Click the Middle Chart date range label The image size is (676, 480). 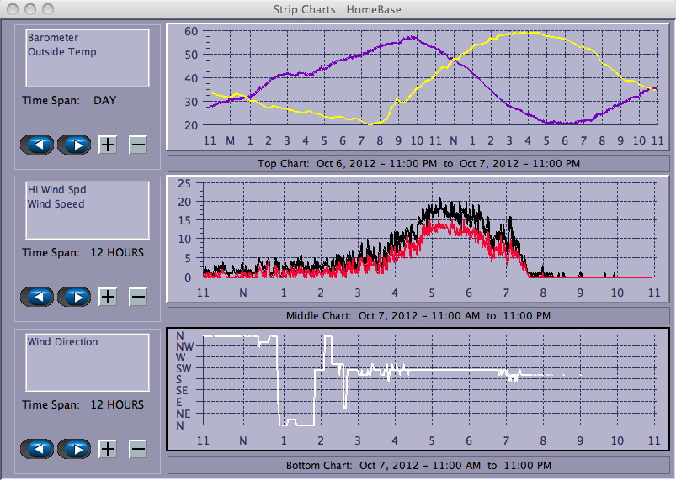pyautogui.click(x=418, y=316)
